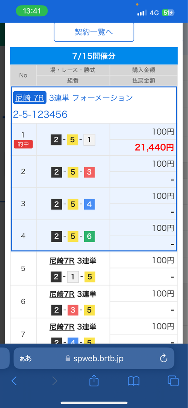Screen dimensions: 188x408
Task: Select 3連単 フォーメーション text
Action: (x=91, y=98)
